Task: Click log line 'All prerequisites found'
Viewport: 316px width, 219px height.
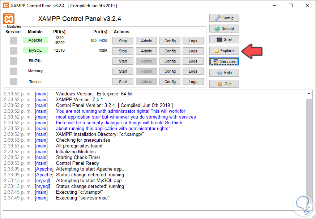Action: click(x=79, y=146)
